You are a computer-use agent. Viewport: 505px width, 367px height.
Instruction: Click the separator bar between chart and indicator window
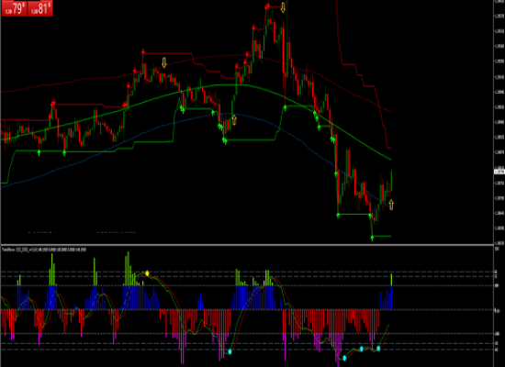click(x=247, y=245)
